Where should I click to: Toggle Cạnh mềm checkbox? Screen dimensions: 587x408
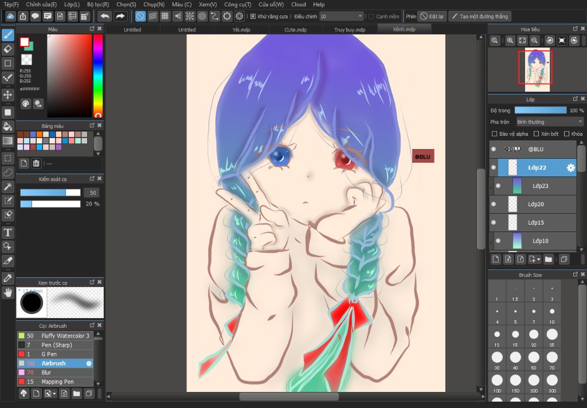click(371, 17)
